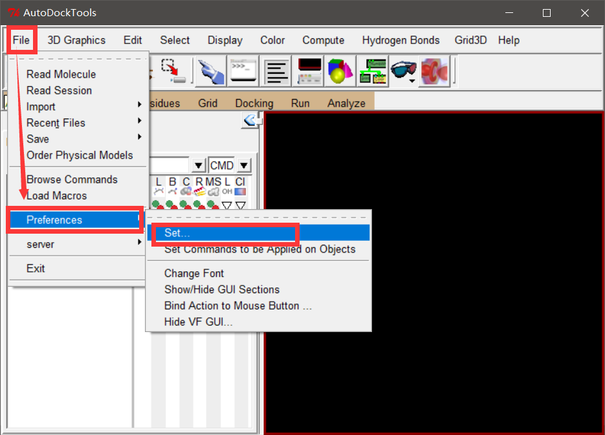Click the CMD combo box field
Image resolution: width=605 pixels, height=435 pixels.
click(222, 166)
